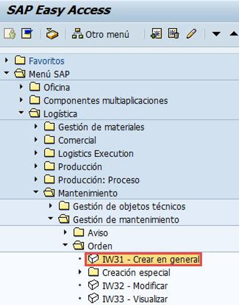Click the Logística open folder icon

[35, 113]
